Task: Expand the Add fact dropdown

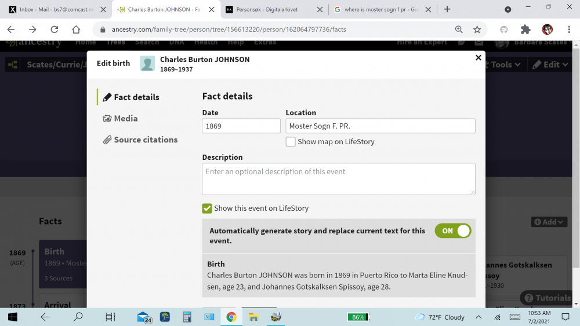Action: pos(549,222)
